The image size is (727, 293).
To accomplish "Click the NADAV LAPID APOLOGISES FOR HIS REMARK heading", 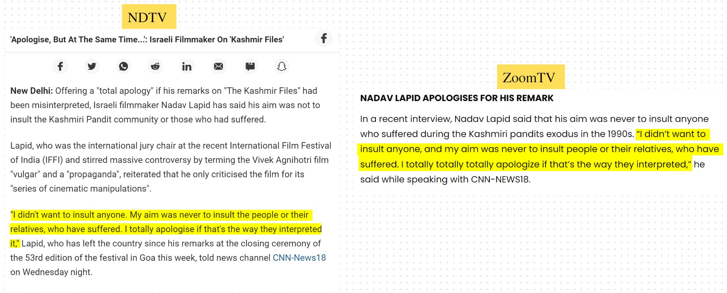I will (456, 98).
